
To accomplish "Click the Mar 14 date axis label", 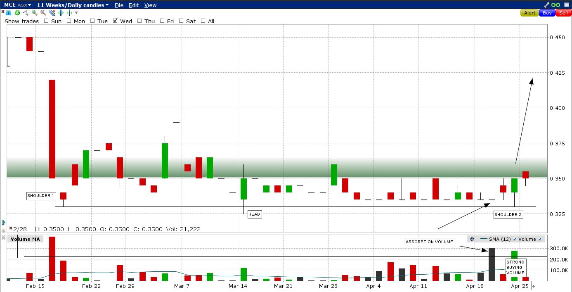I will coord(239,286).
